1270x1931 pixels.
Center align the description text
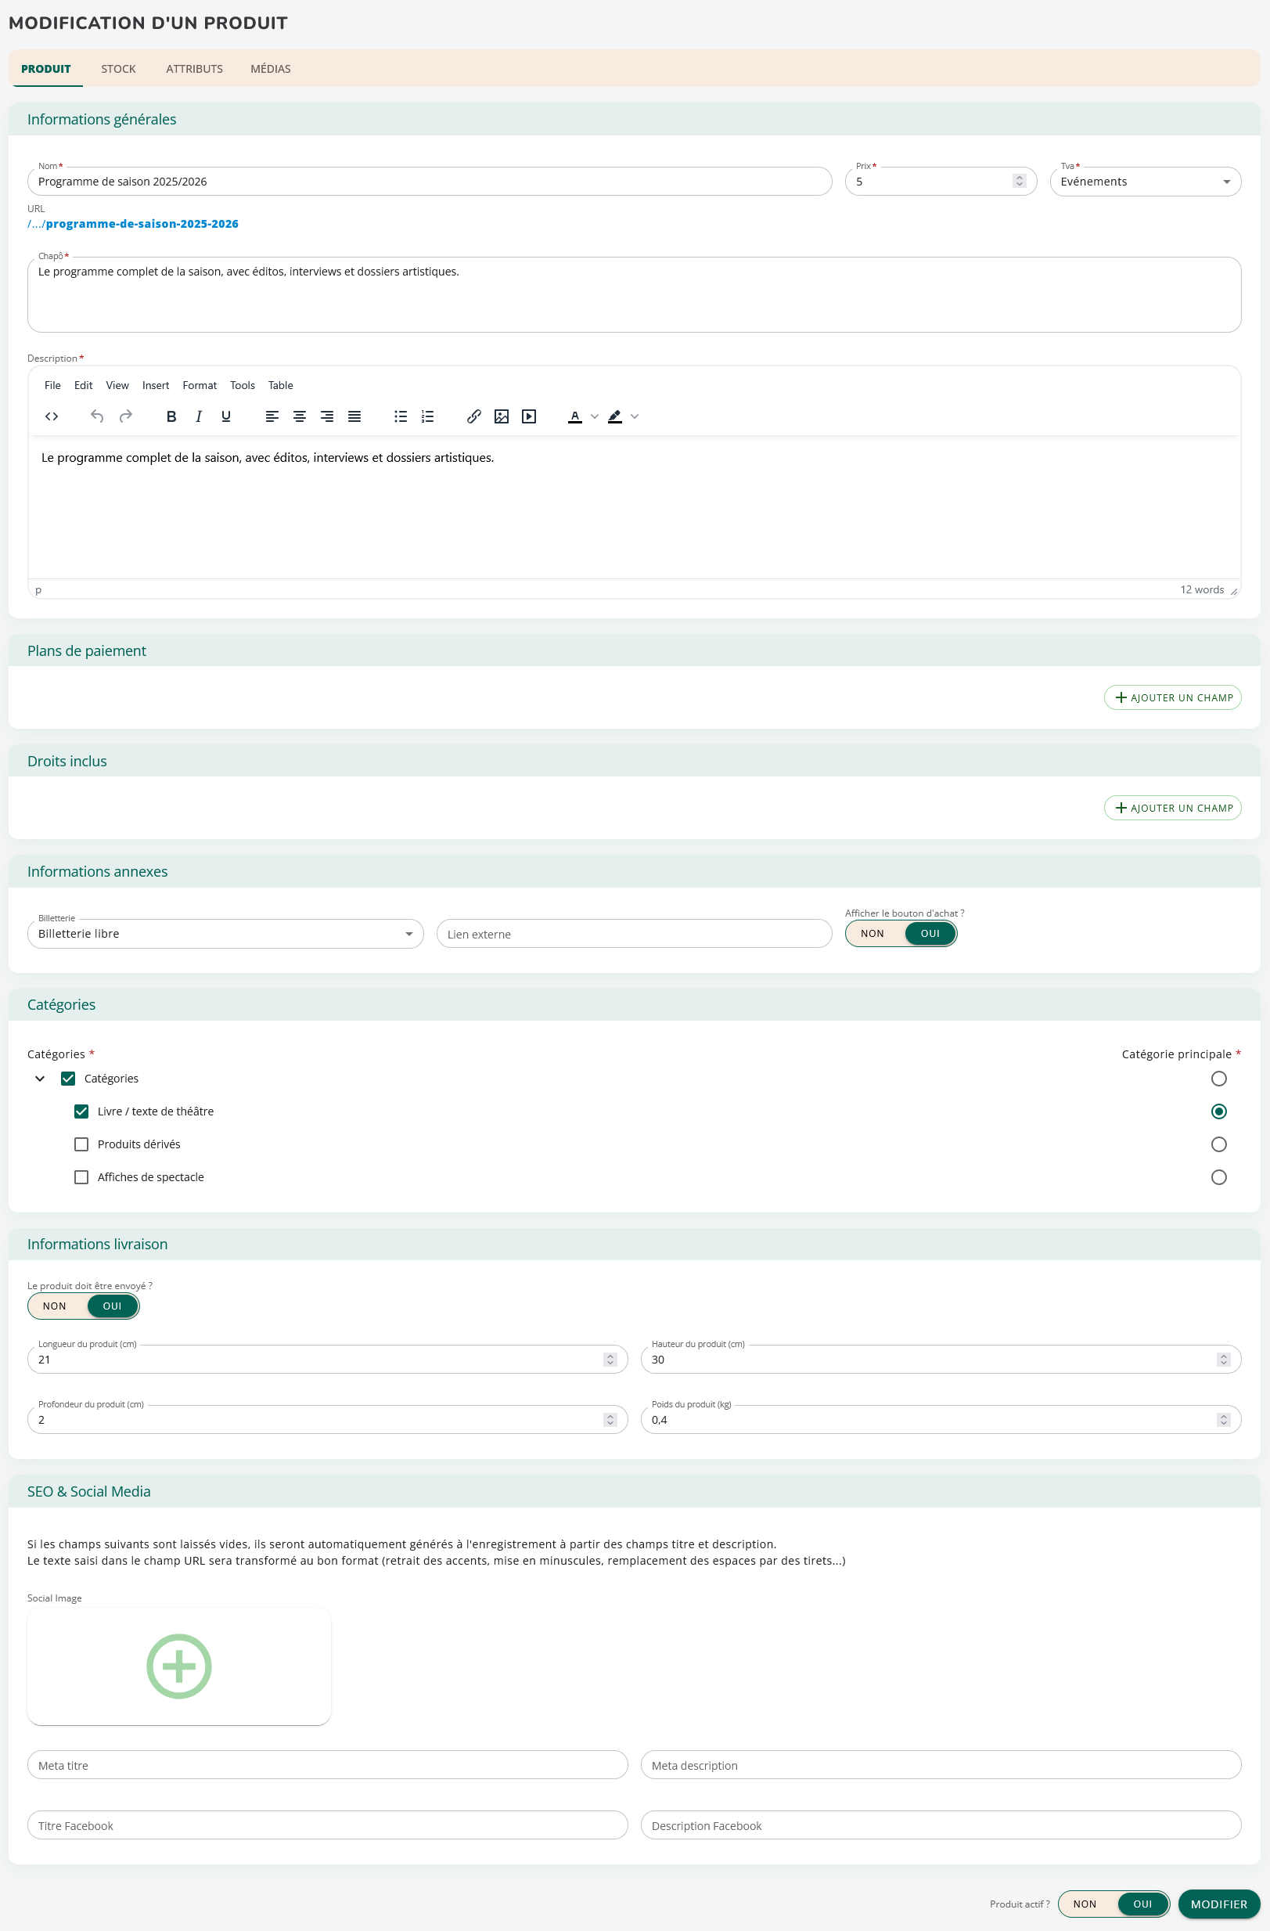point(299,416)
